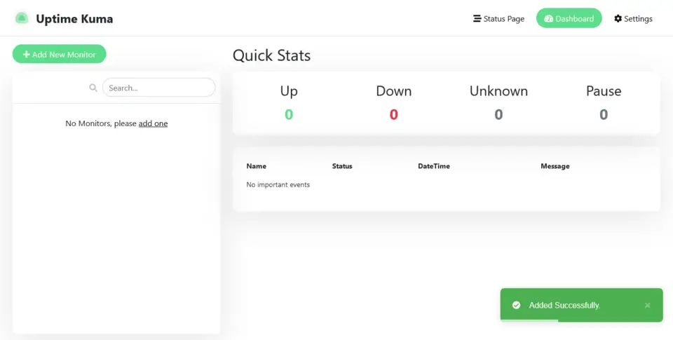Screen dimensions: 673x340
Task: Follow the "add one" link
Action: pos(153,123)
